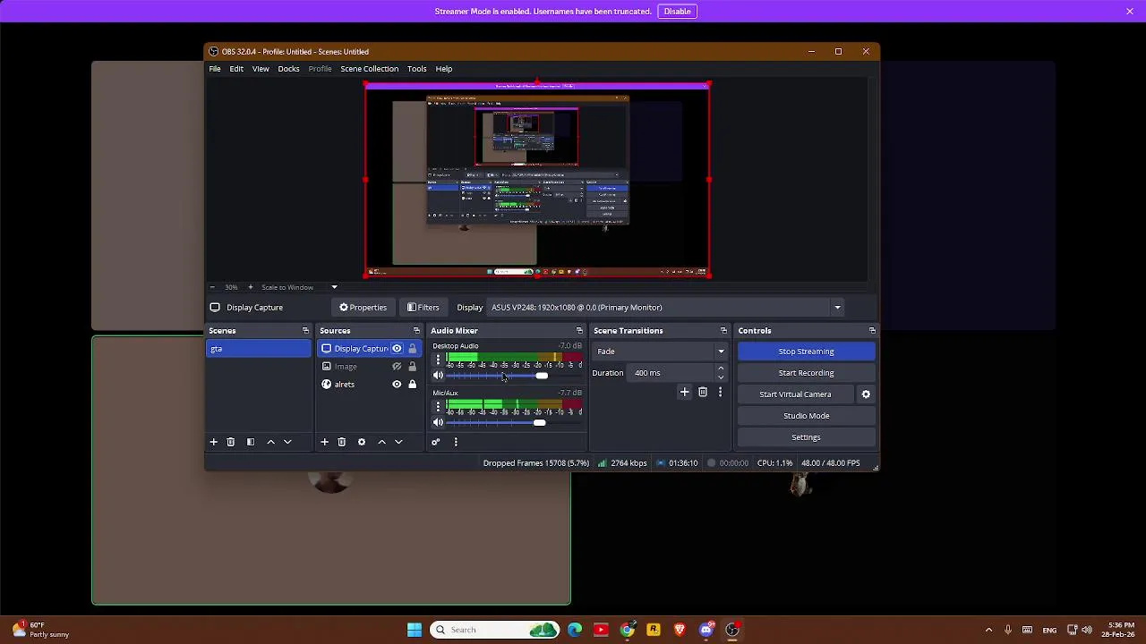Image resolution: width=1146 pixels, height=644 pixels.
Task: Open scene filters icon in Scenes panel
Action: tap(250, 442)
